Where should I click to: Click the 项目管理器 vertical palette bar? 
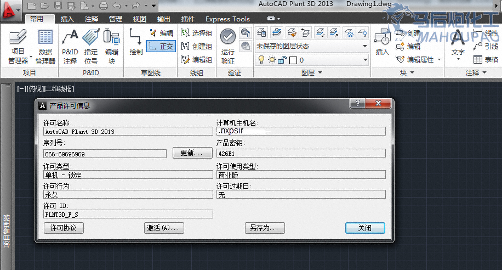pos(7,231)
